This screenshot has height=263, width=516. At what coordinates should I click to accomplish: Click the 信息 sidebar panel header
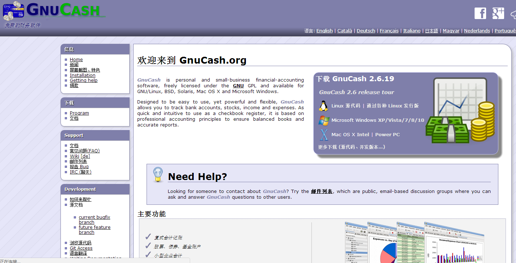coord(95,49)
